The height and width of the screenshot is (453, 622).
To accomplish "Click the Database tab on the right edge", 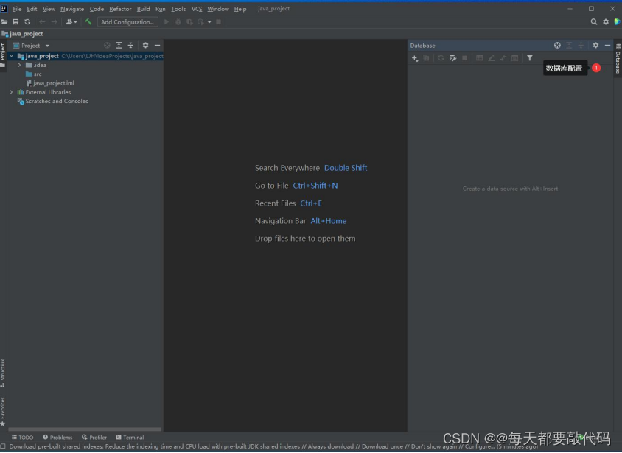I will point(618,59).
